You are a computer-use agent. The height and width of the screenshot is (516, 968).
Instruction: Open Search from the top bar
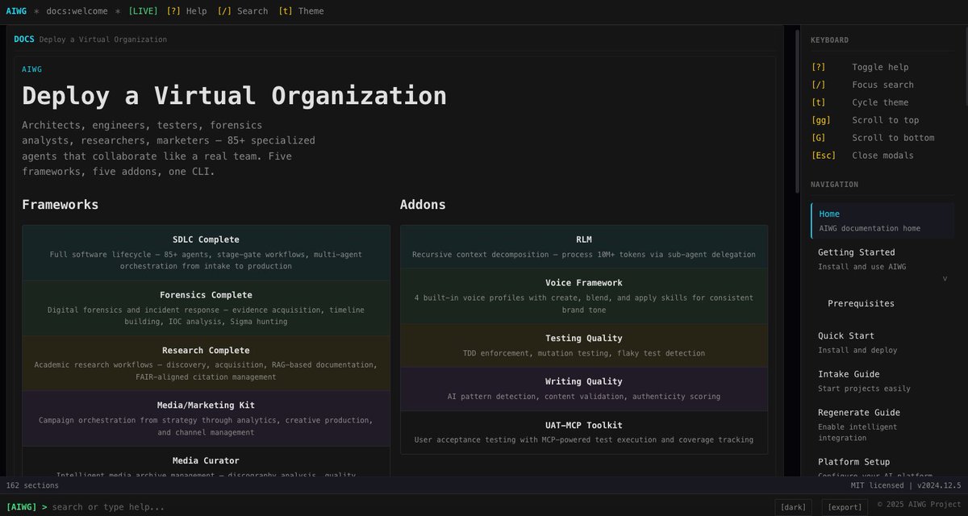(243, 11)
